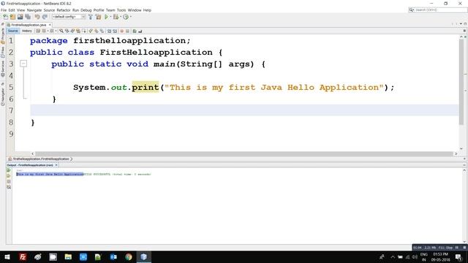Close the Output (run) tab
The width and height of the screenshot is (468, 263).
click(56, 165)
